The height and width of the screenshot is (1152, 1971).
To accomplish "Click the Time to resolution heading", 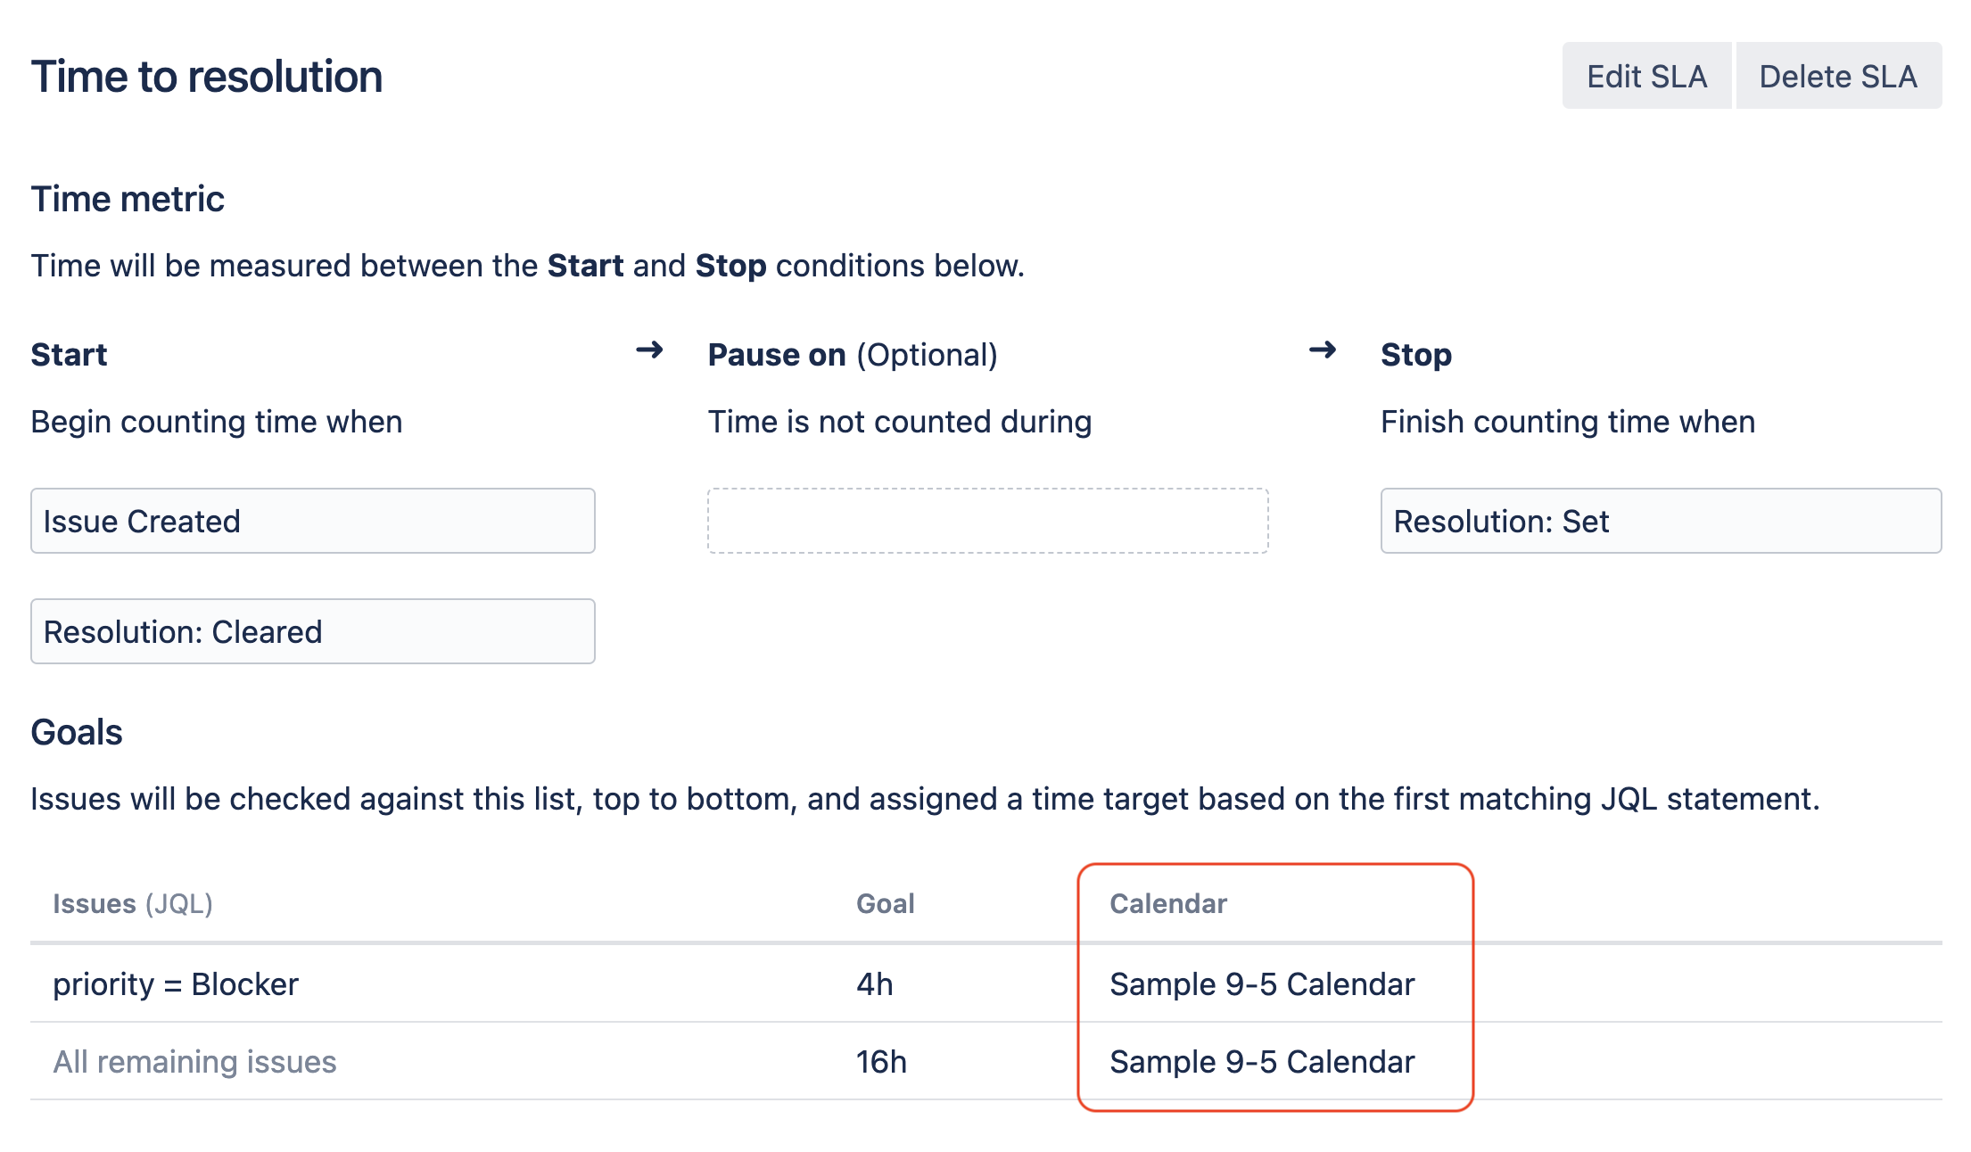I will pos(207,77).
